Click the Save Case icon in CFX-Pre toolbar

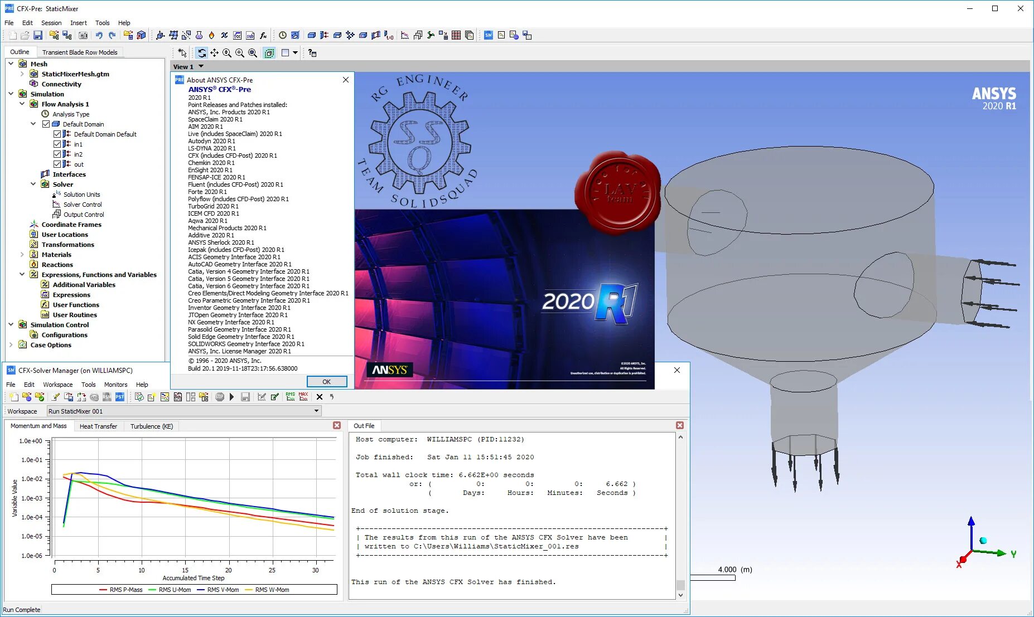(38, 35)
